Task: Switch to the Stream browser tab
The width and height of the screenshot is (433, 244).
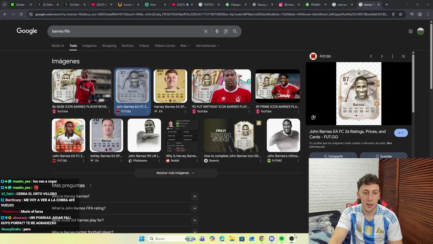Action: click(21, 5)
